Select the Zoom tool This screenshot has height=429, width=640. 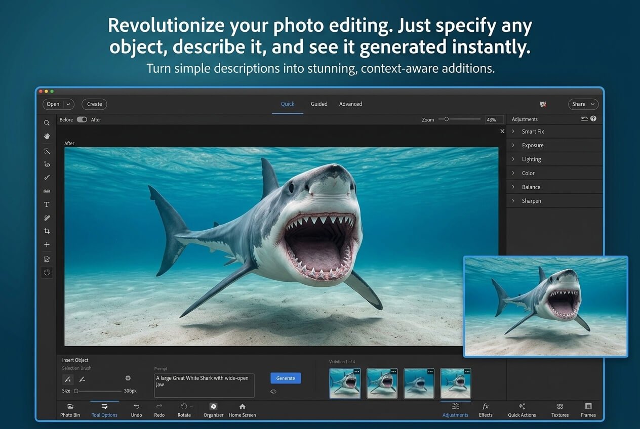(47, 122)
